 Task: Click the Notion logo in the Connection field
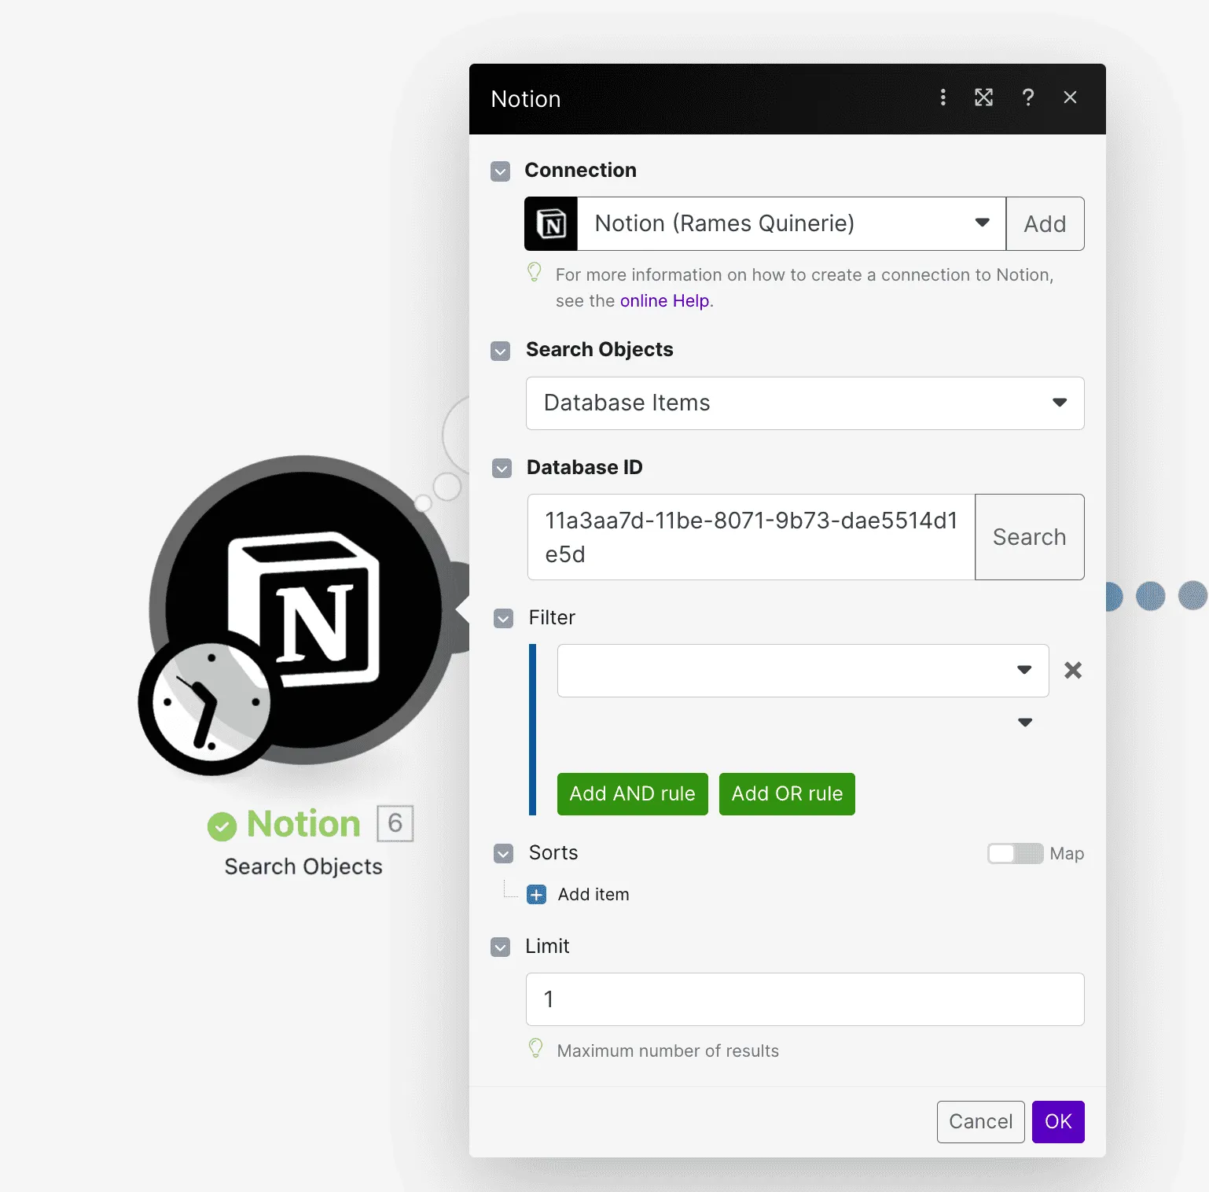click(x=551, y=224)
